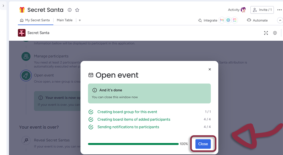The height and width of the screenshot is (155, 283).
Task: Click the Reveal Secret Santas wand icon
Action: 26,140
